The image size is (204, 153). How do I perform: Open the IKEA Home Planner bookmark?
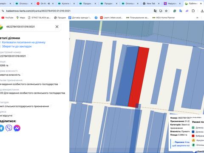click(x=164, y=18)
